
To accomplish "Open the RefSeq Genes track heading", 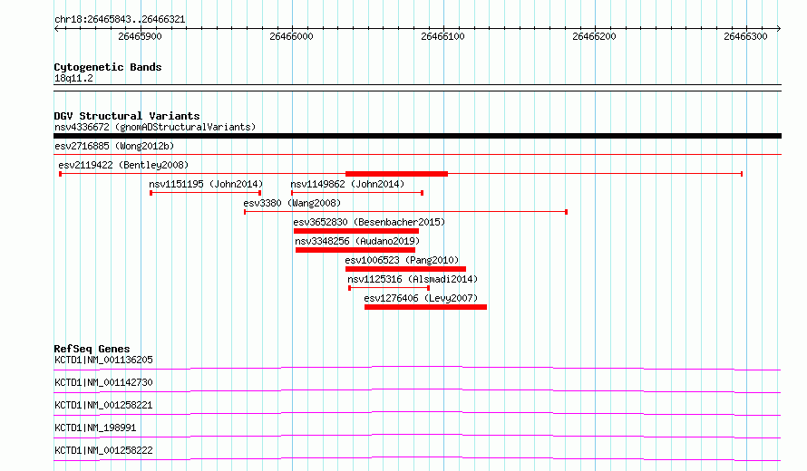I will (92, 348).
